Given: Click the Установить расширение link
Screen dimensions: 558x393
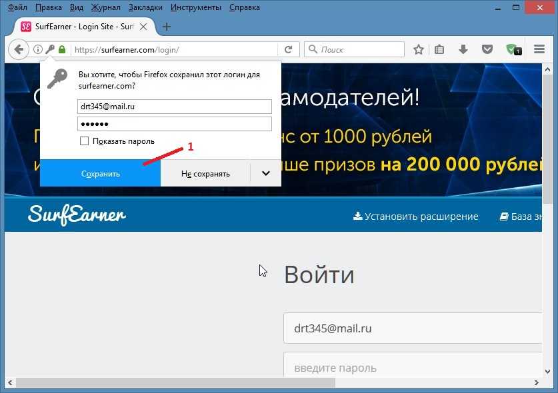Looking at the screenshot, I should (x=415, y=216).
